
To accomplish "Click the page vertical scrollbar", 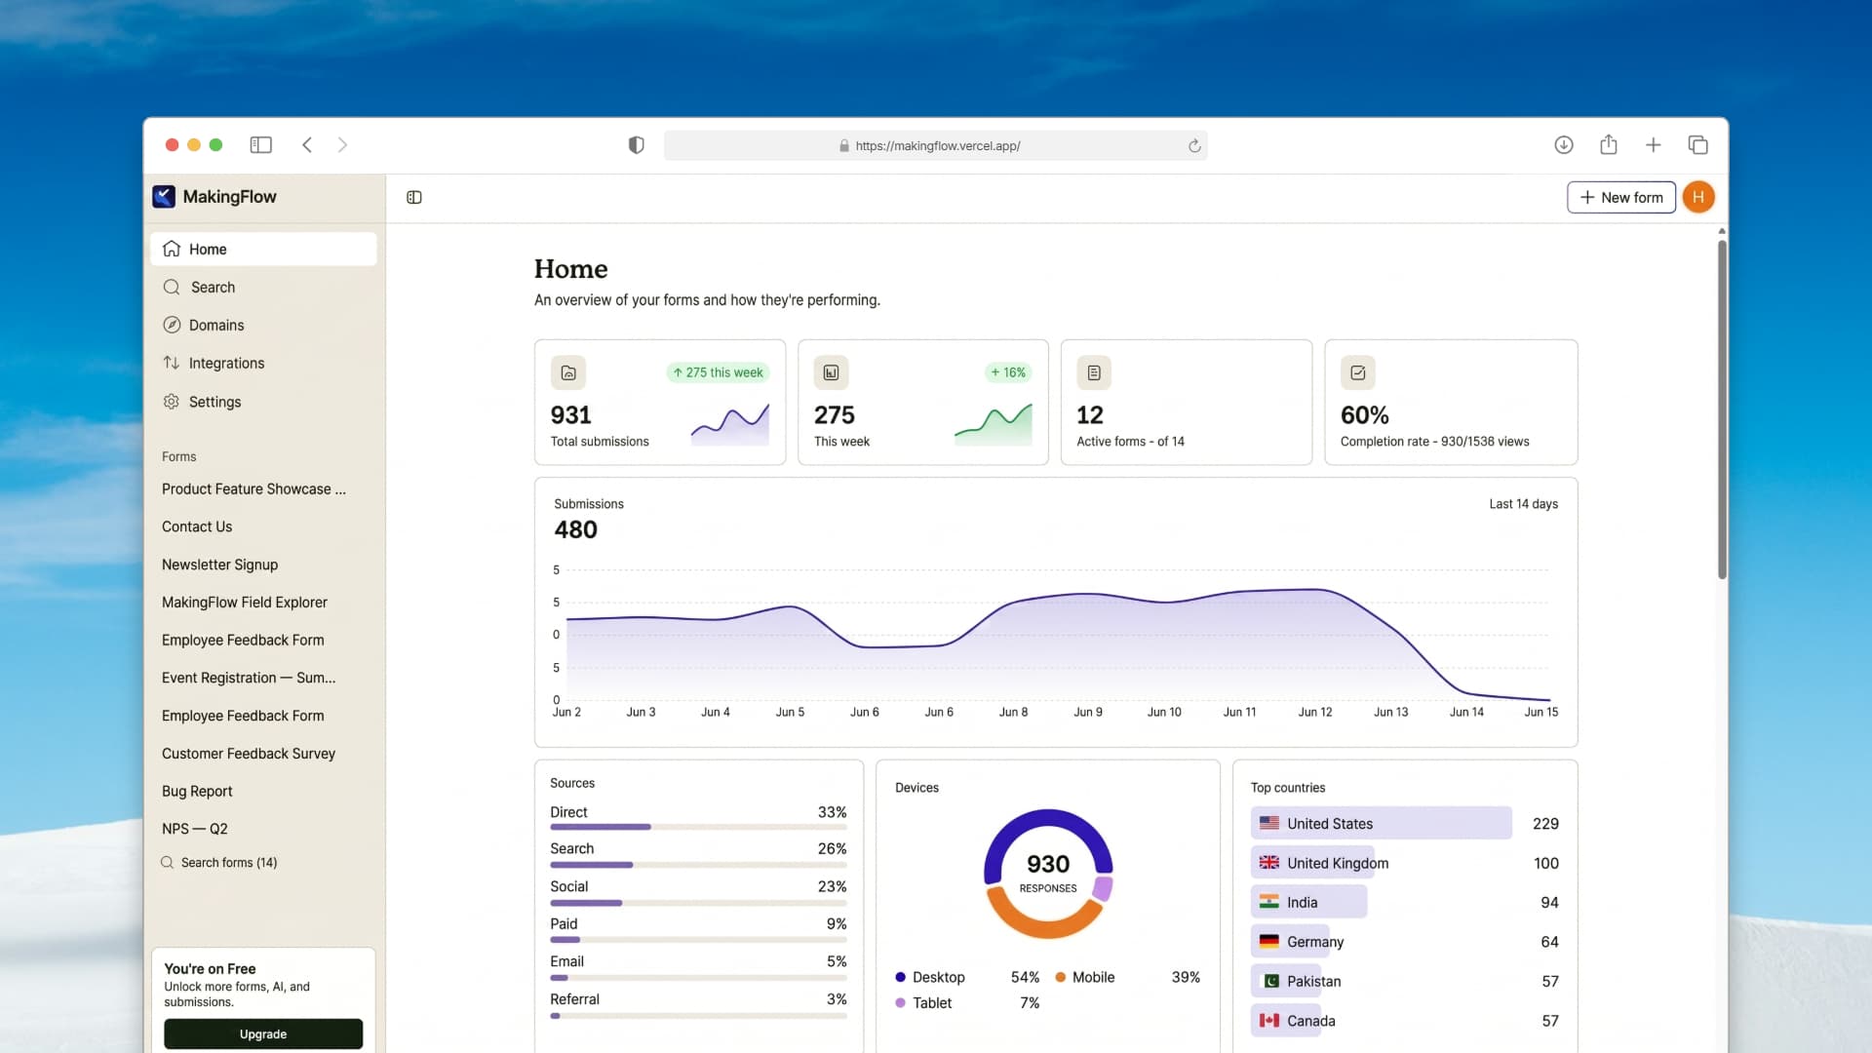I will [1722, 409].
